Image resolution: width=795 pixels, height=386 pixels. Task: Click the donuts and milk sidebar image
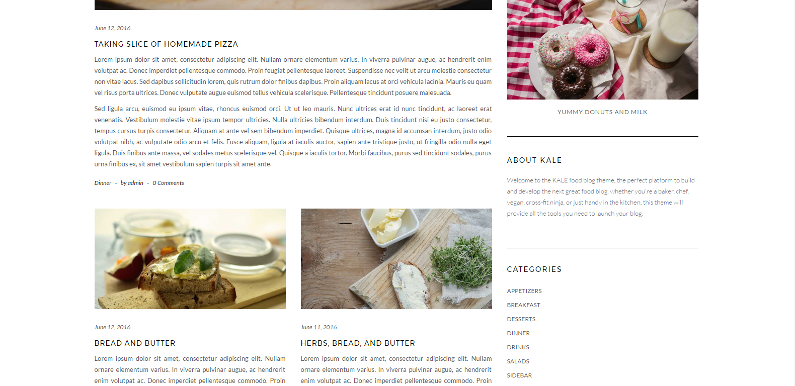pos(602,50)
